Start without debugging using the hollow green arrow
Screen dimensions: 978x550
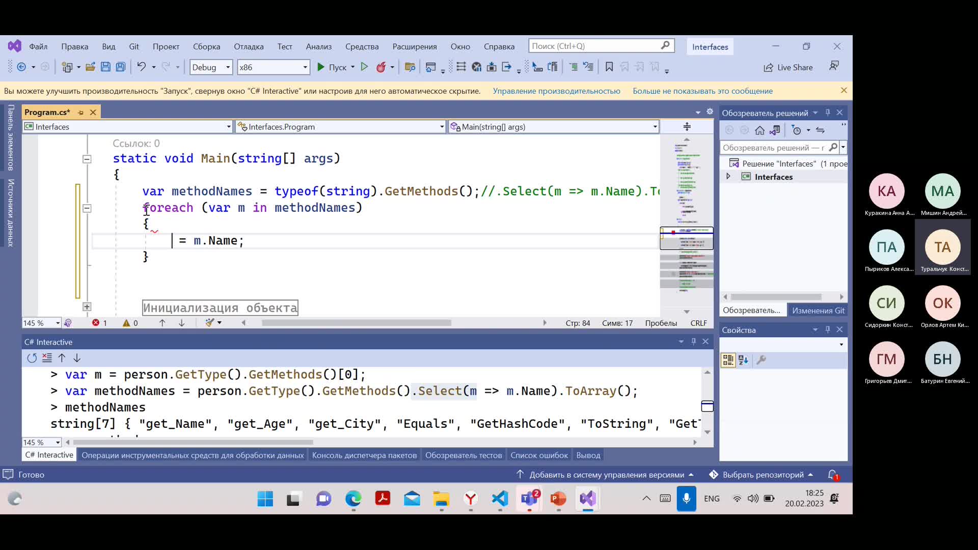coord(364,67)
